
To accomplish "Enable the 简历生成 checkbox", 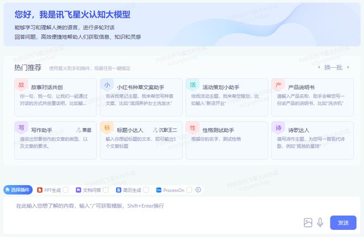I will tap(146, 190).
